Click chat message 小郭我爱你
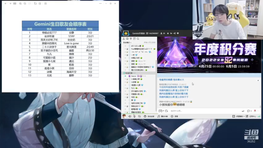Viewport: 263px width, 148px height. 172,105
